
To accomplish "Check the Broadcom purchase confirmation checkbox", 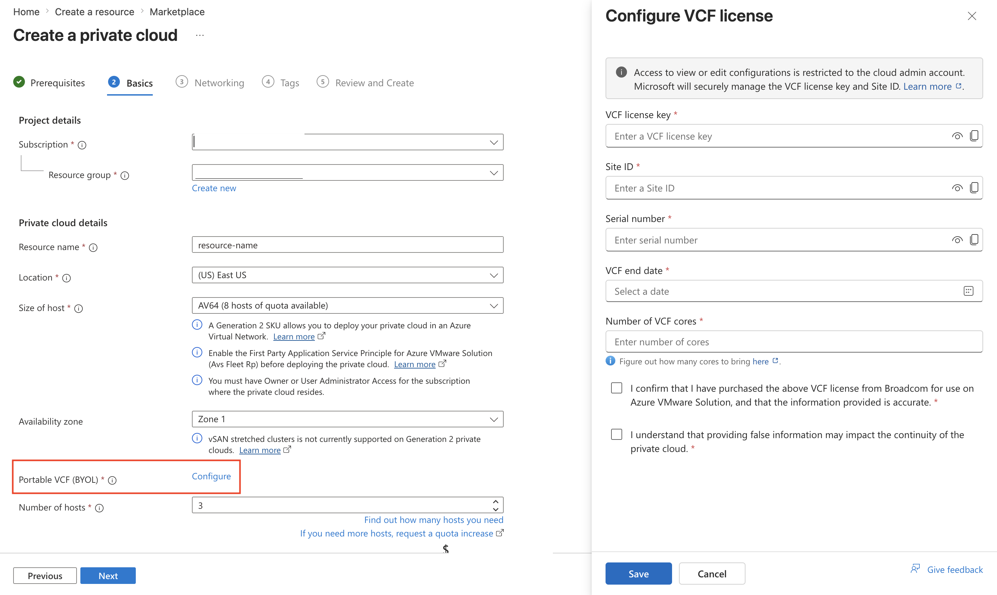I will tap(616, 388).
